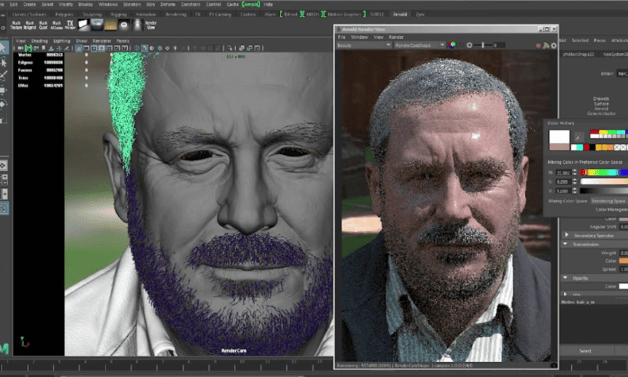Click the ring-shaped light shelf icon
Screen dimensions: 628x377
123,25
